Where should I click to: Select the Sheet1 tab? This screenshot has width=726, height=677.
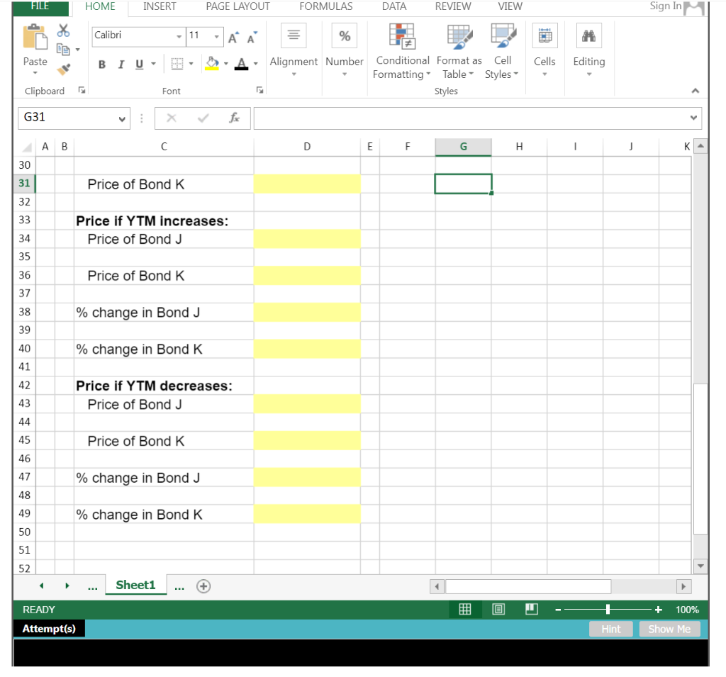135,586
